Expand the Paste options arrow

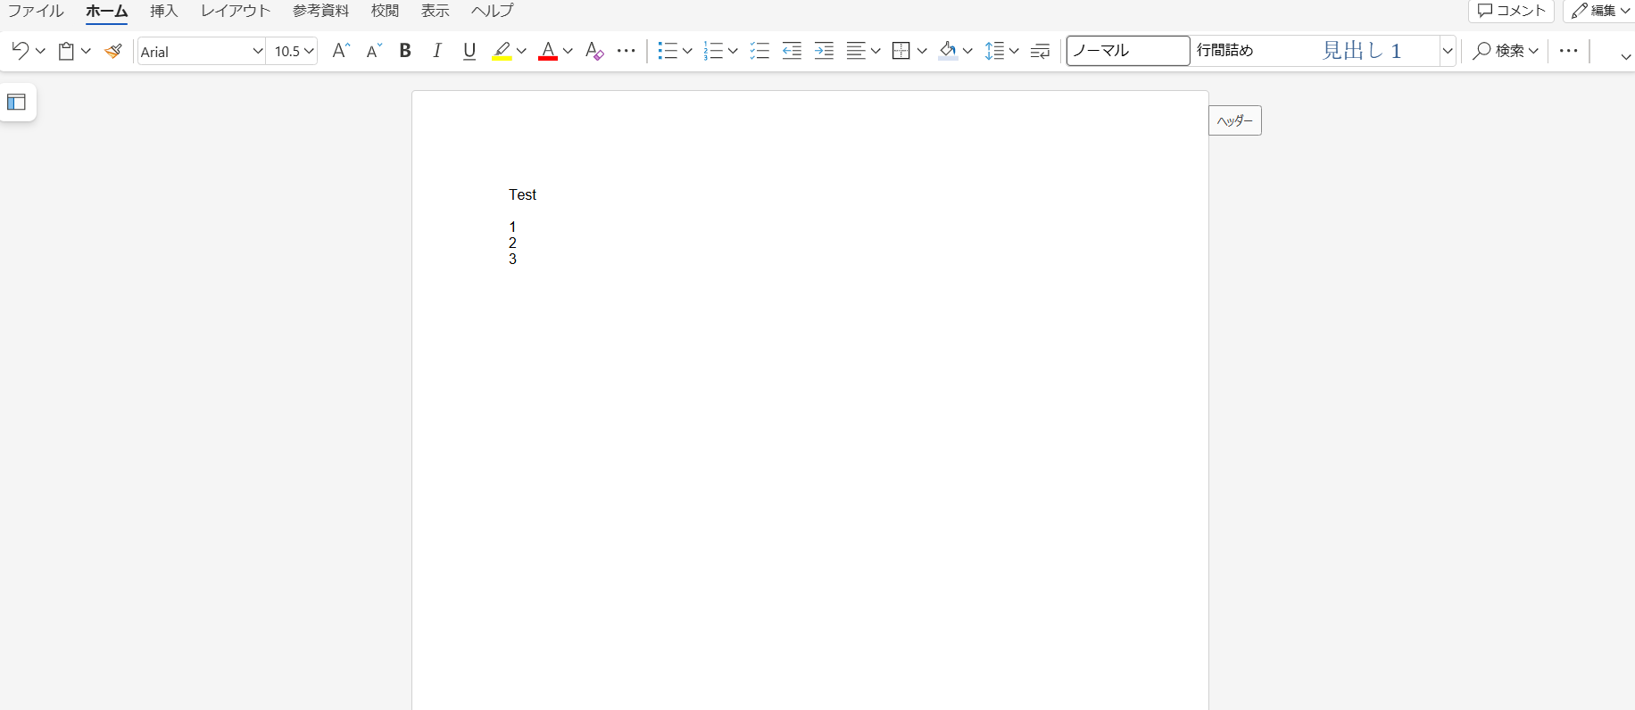86,51
